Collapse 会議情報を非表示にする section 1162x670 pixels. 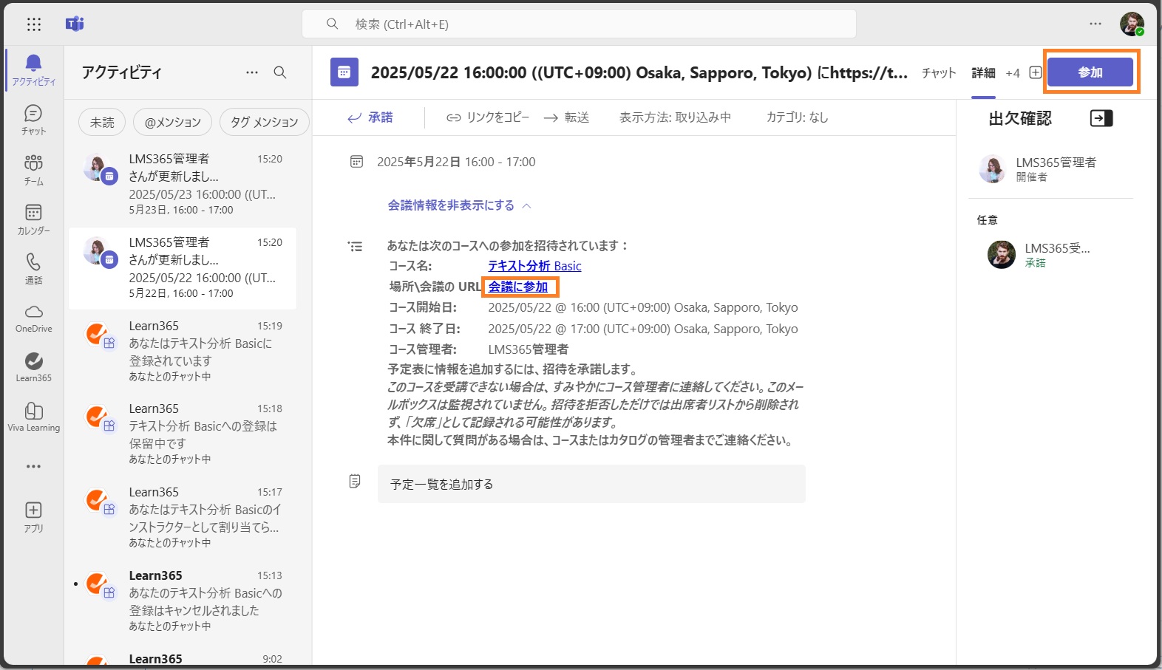460,205
